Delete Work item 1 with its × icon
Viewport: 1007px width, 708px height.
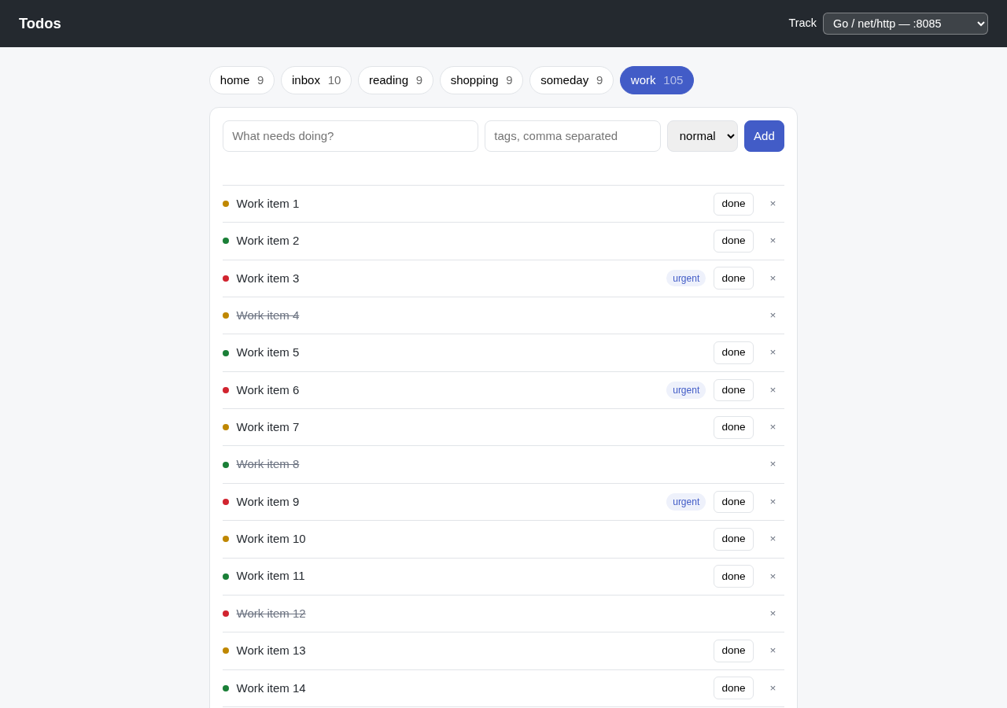coord(773,204)
